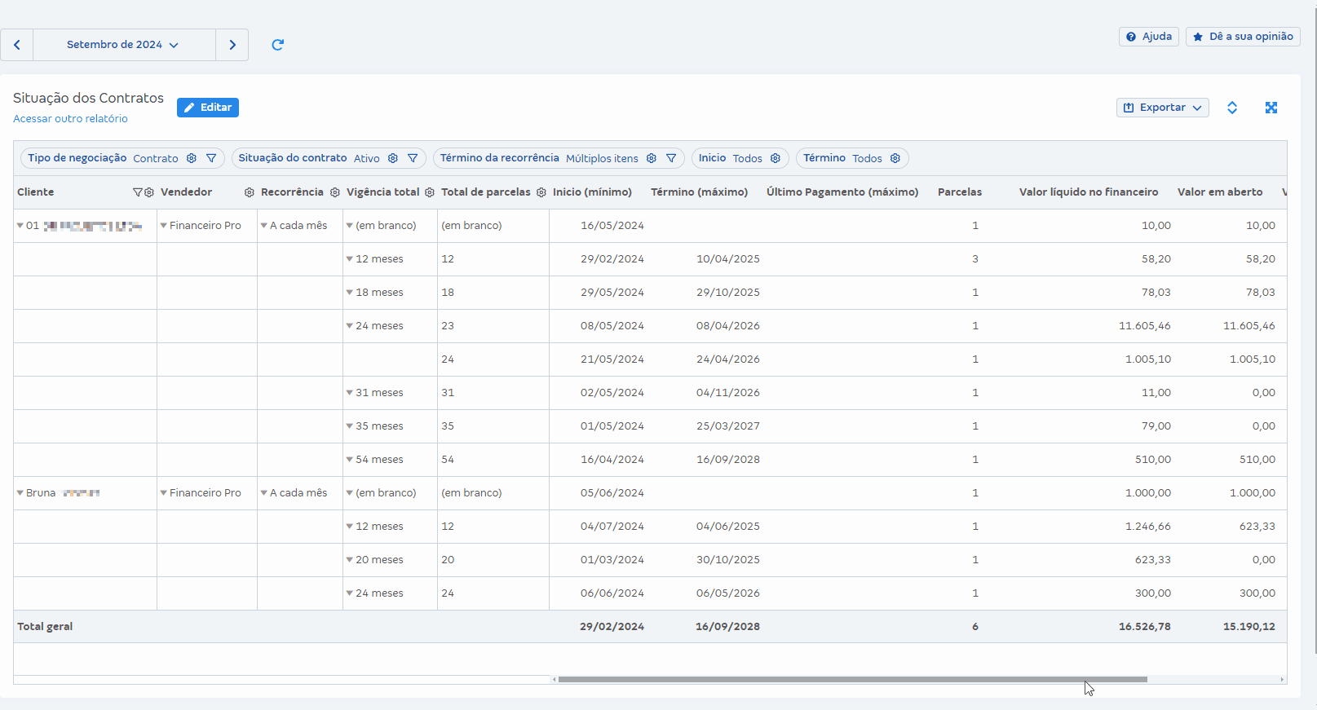Open the Setembro de 2024 month dropdown

point(123,45)
